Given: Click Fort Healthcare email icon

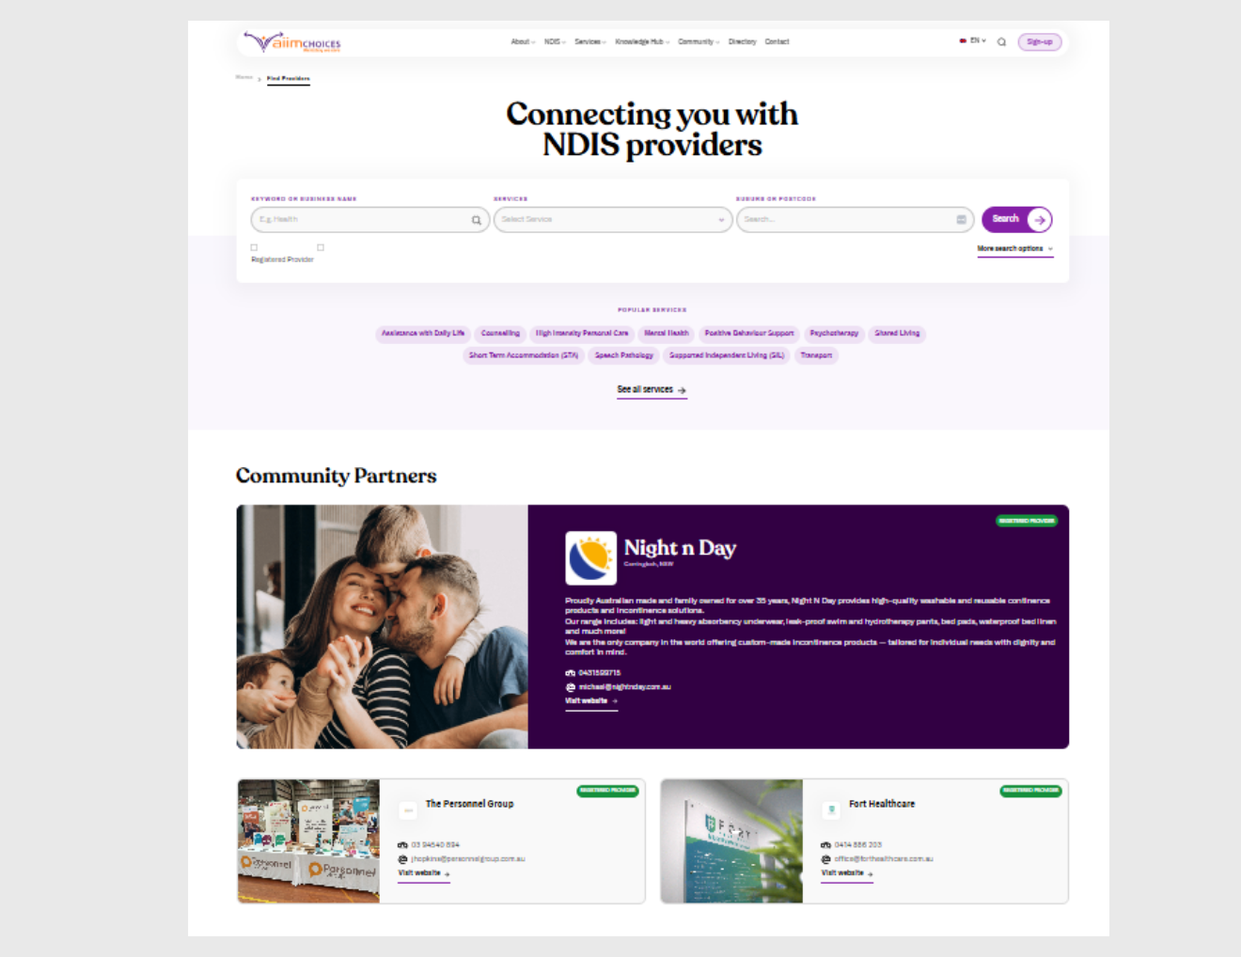Looking at the screenshot, I should [x=825, y=859].
